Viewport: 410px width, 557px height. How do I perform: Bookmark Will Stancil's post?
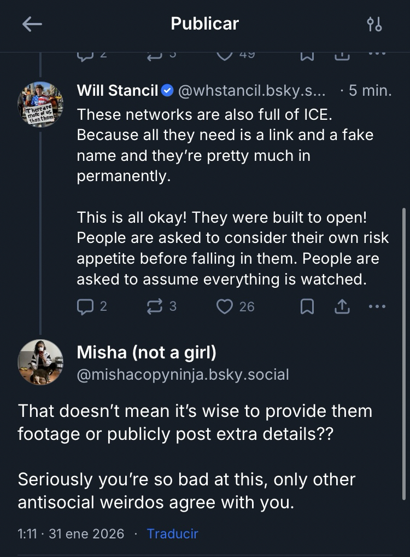[x=307, y=307]
